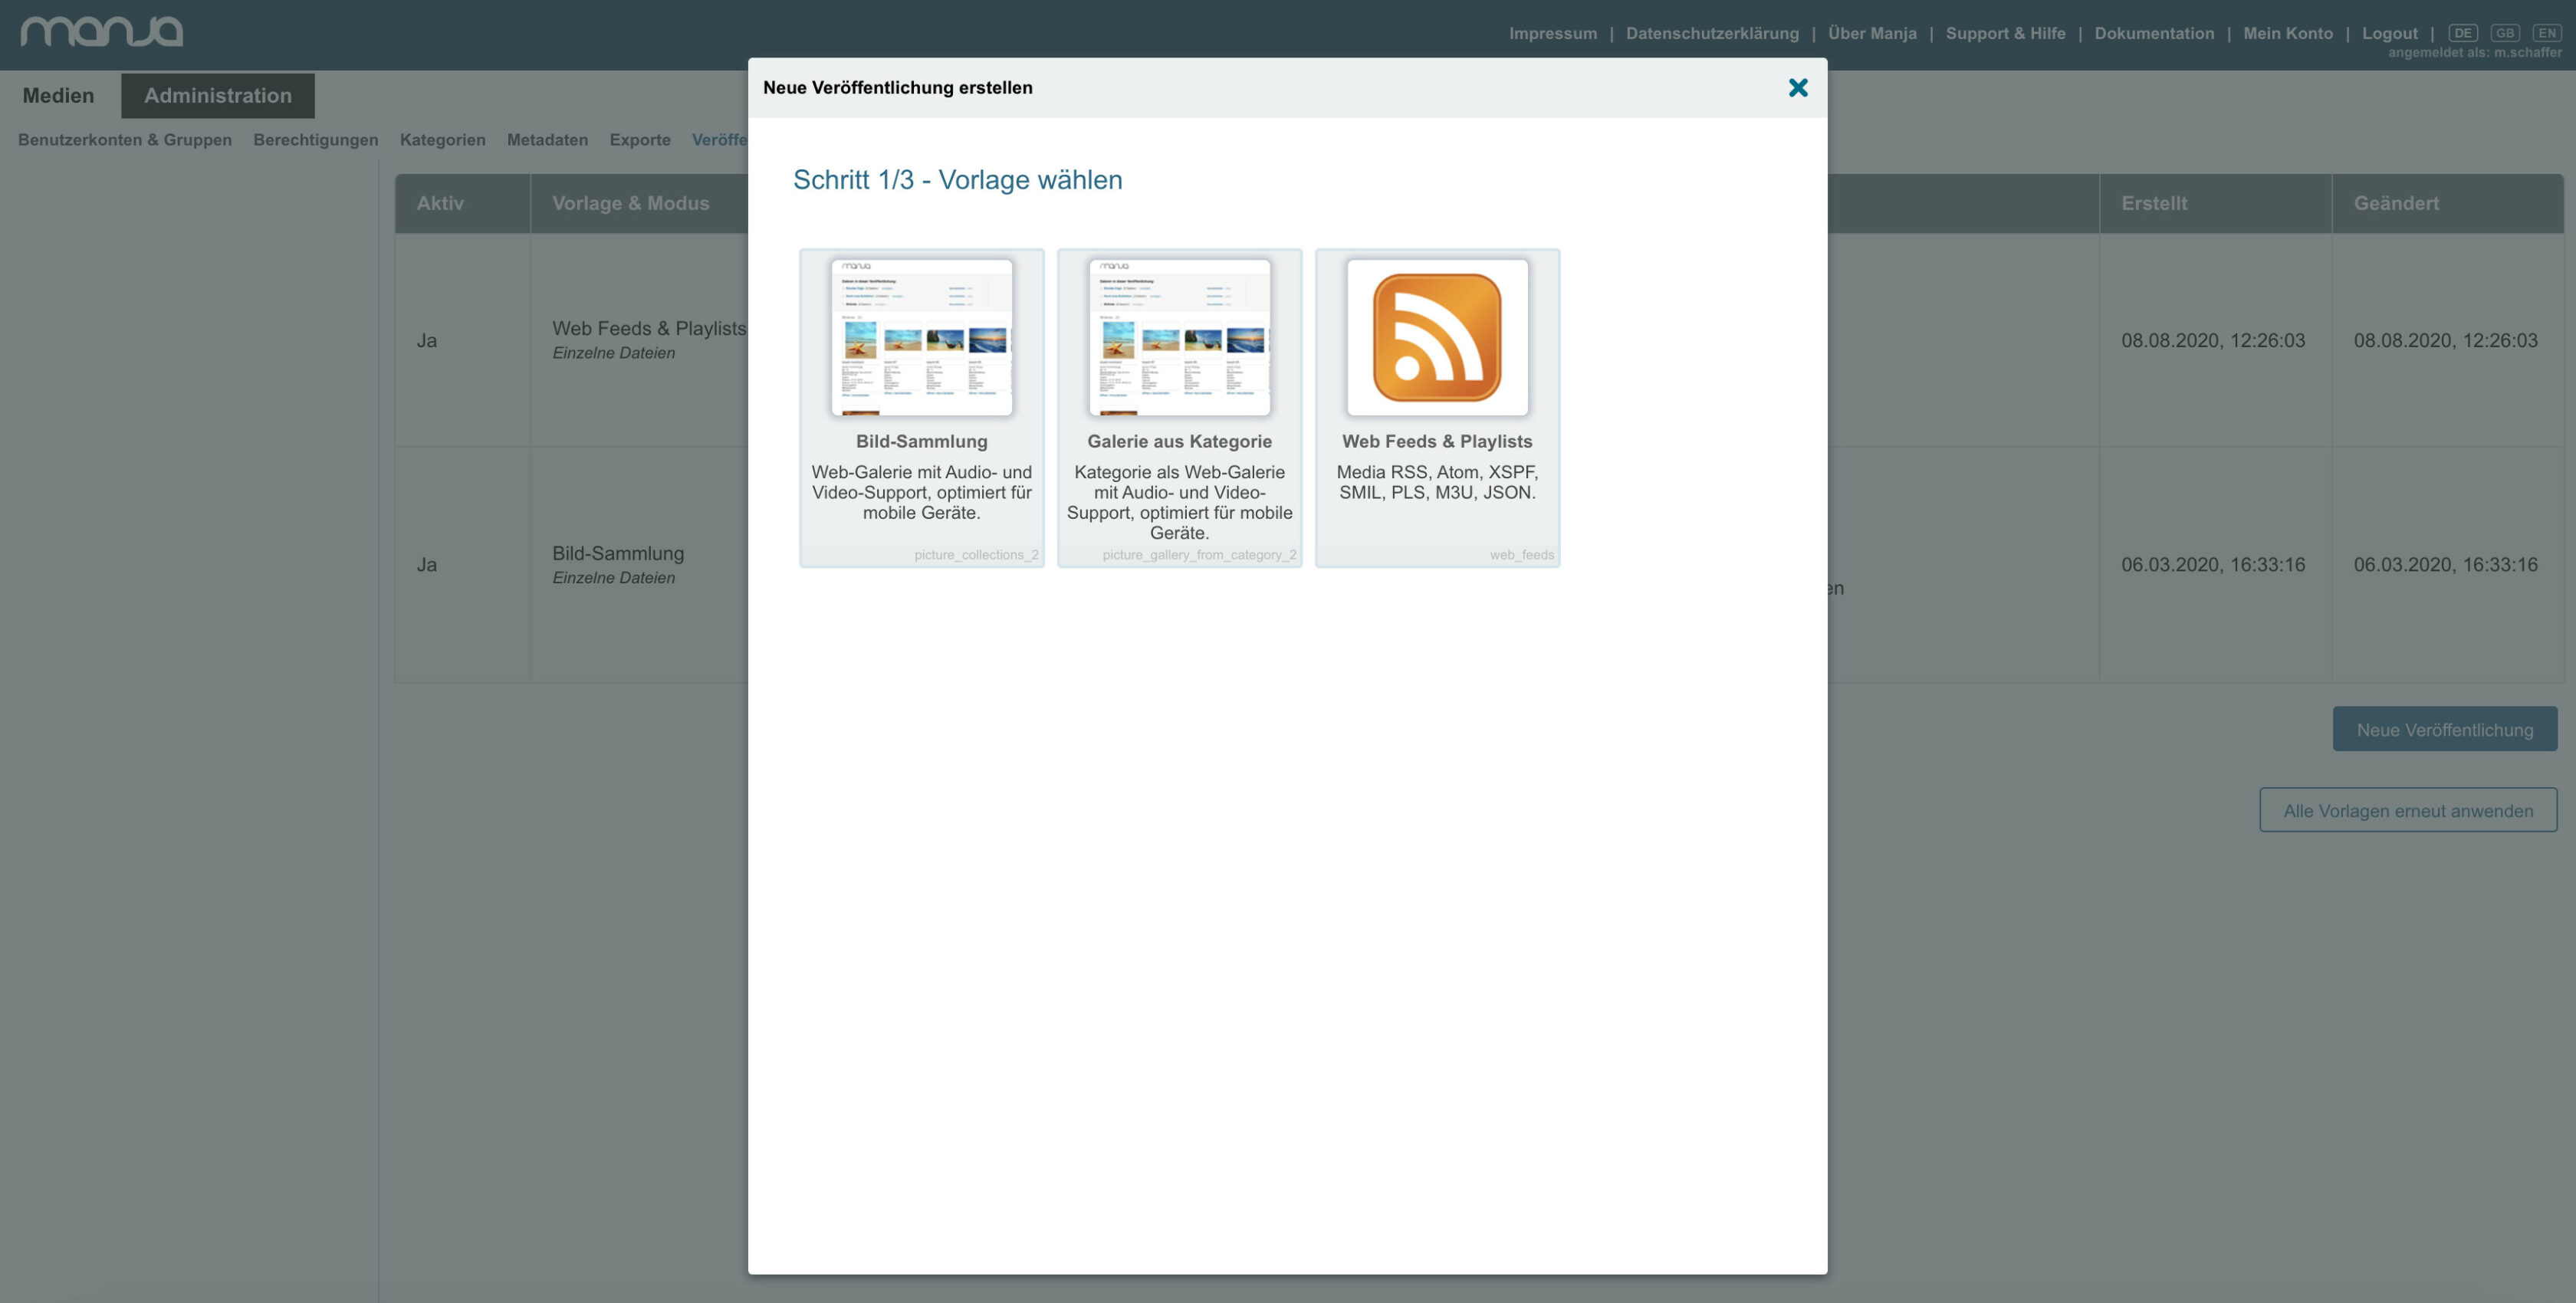Click the Web Feeds & Playlists card title
The width and height of the screenshot is (2576, 1303).
[1437, 441]
